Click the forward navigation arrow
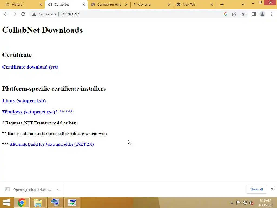The image size is (277, 208). pyautogui.click(x=15, y=14)
